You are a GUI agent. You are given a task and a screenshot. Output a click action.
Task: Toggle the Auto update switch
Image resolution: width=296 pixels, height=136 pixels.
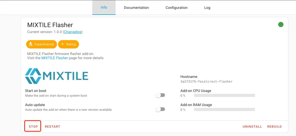click(160, 109)
